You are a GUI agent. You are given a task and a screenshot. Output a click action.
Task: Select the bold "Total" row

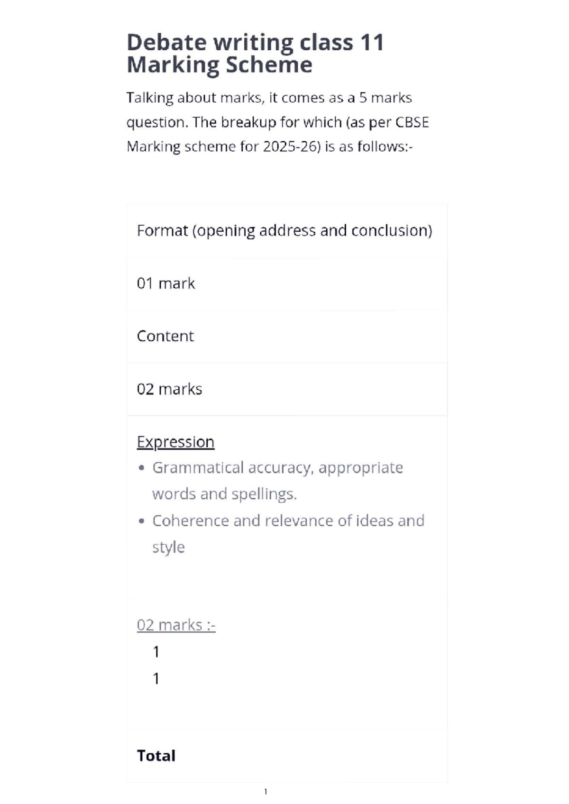tap(156, 755)
